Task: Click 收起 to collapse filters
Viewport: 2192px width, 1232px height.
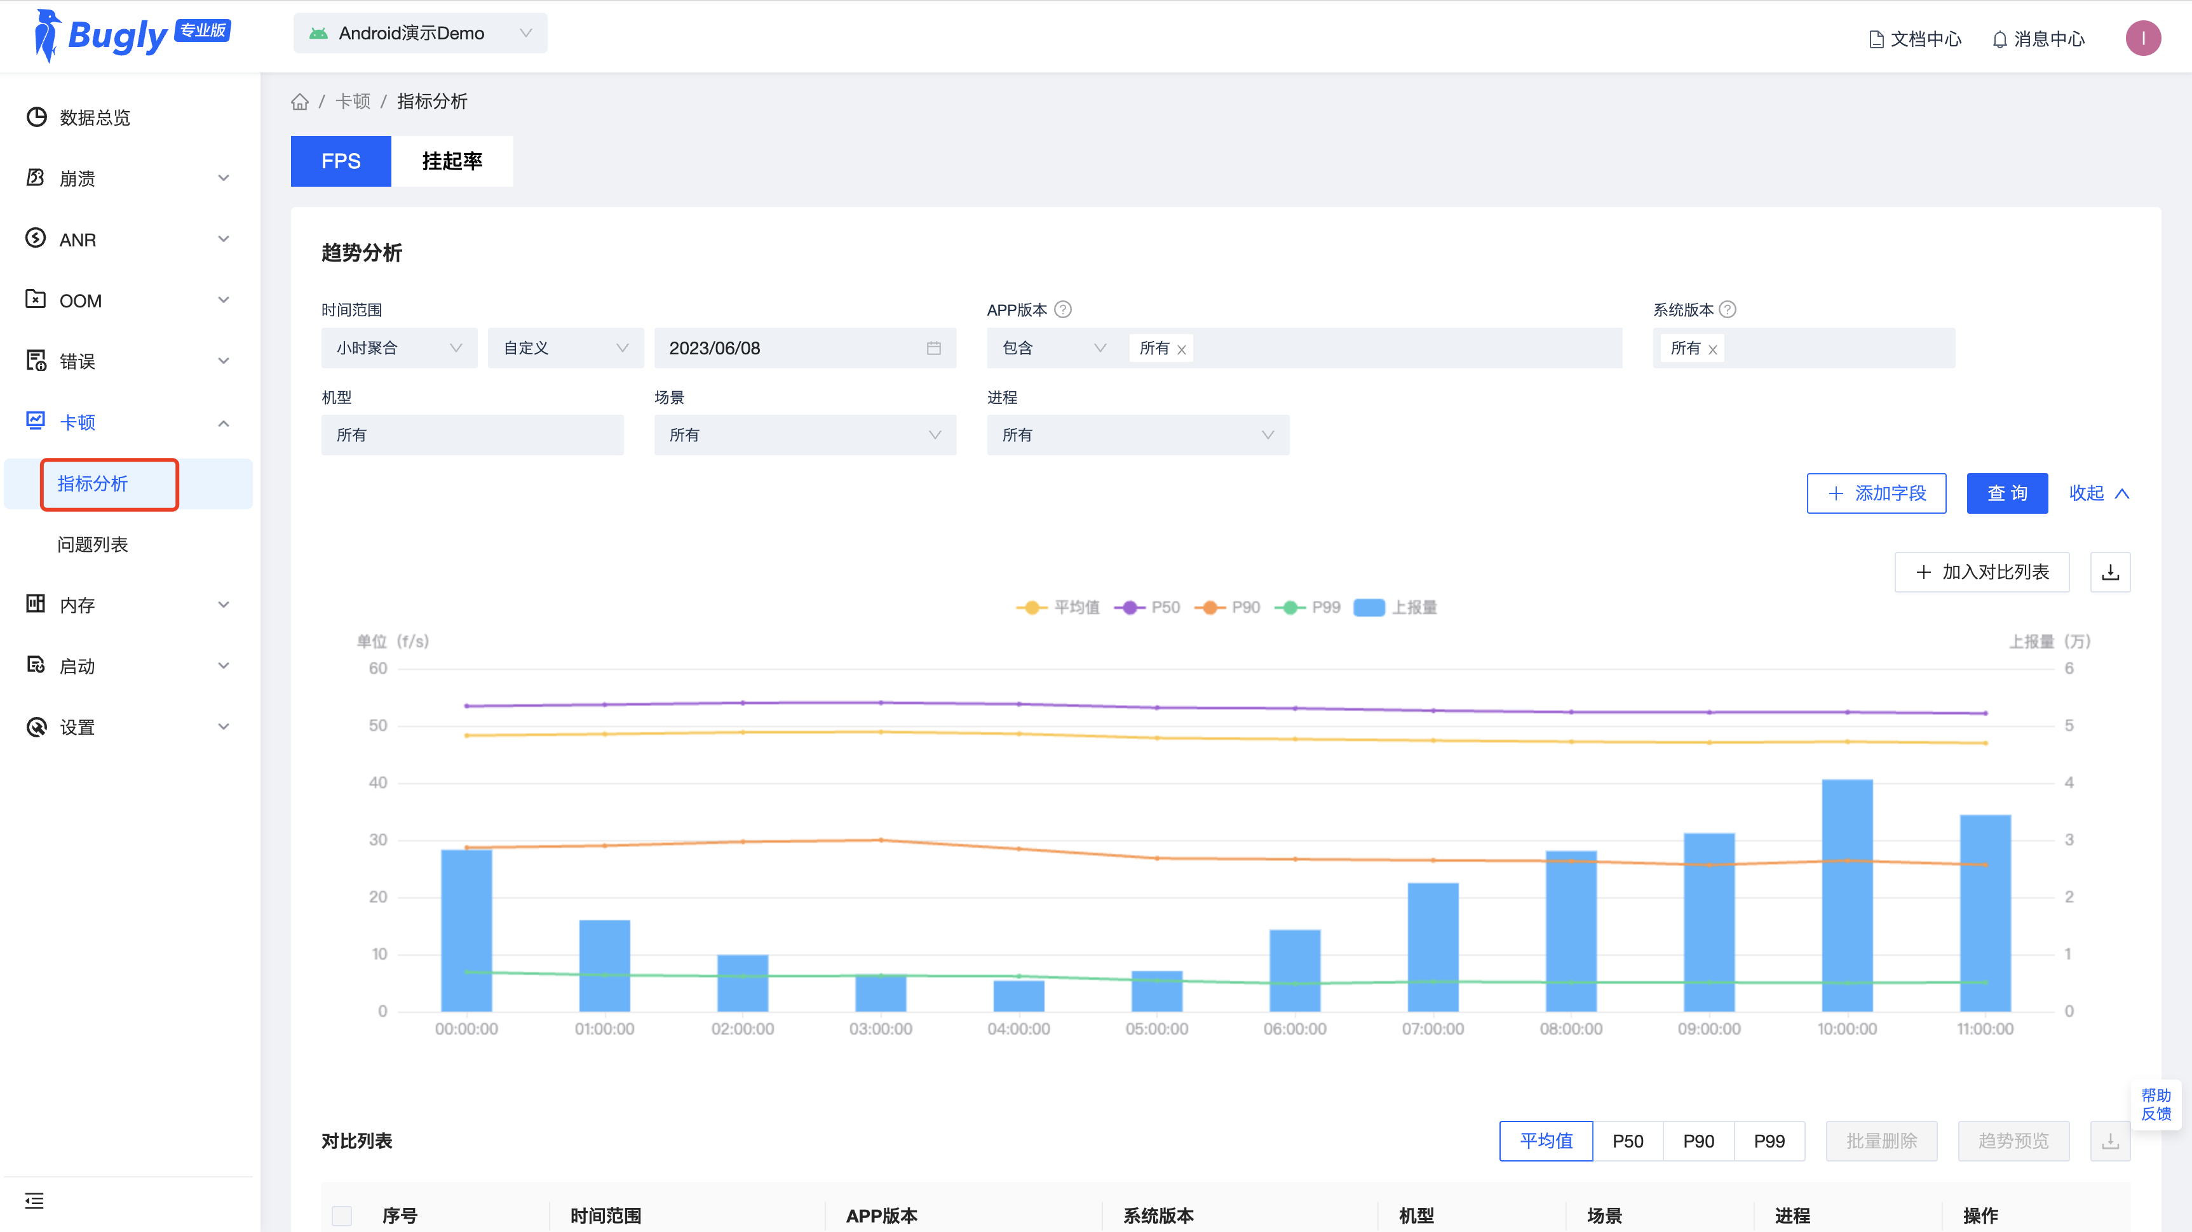Action: pyautogui.click(x=2099, y=493)
